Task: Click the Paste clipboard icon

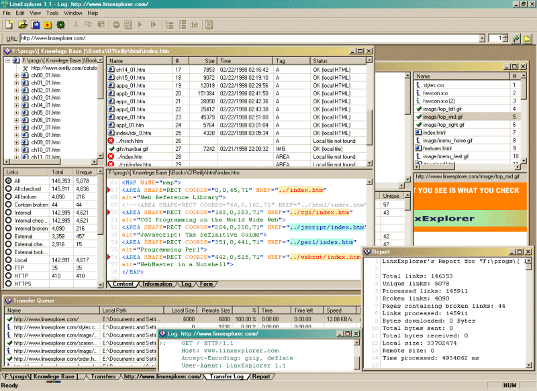Action: coord(101,25)
